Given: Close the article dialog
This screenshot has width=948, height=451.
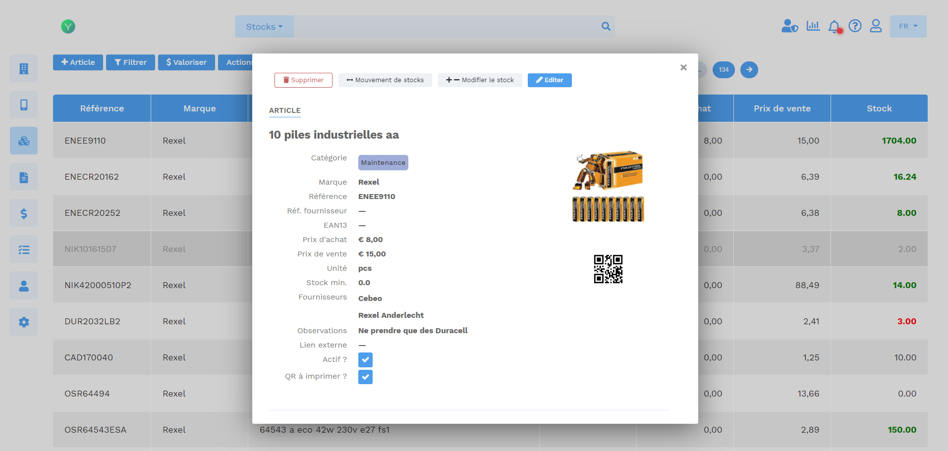Looking at the screenshot, I should 683,67.
